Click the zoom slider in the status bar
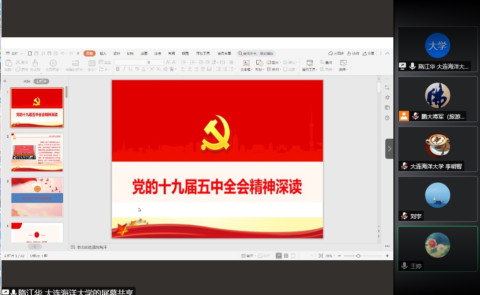Screen dimensions: 480x295 click(x=358, y=256)
